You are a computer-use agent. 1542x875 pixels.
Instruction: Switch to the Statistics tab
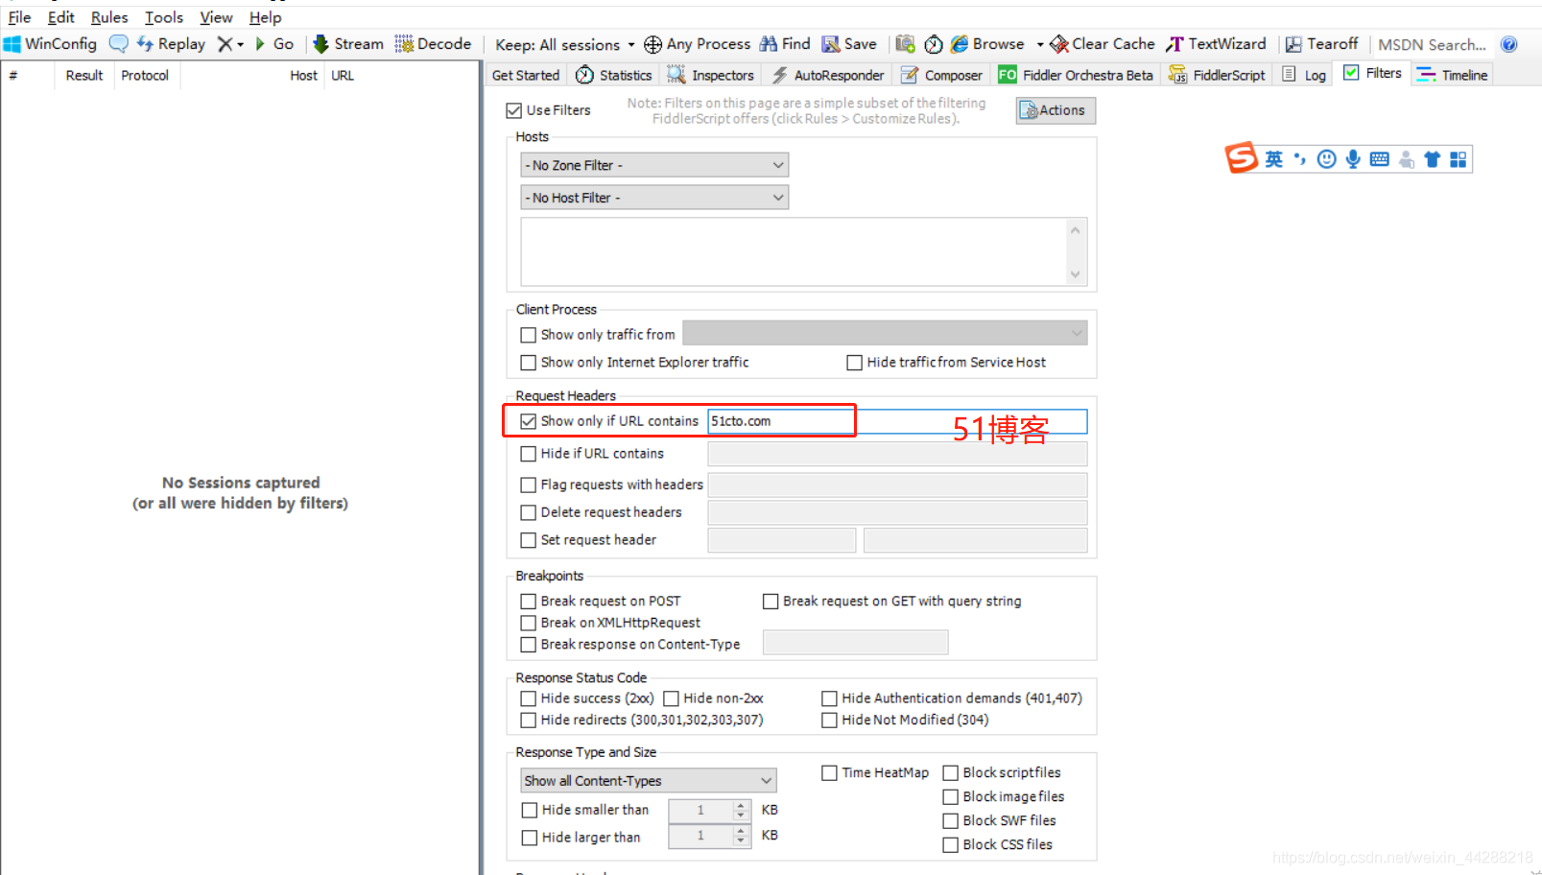(x=614, y=75)
